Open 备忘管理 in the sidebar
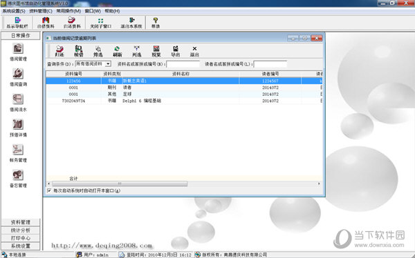Screen dimensions: 415x258 [x=18, y=179]
